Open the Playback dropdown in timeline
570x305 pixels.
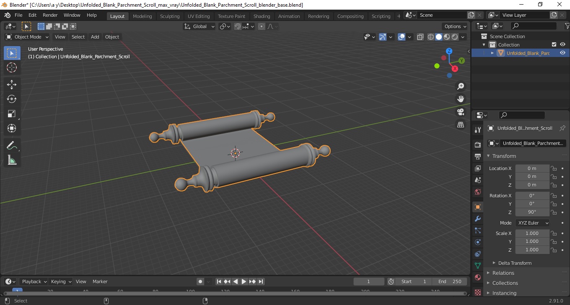point(34,282)
